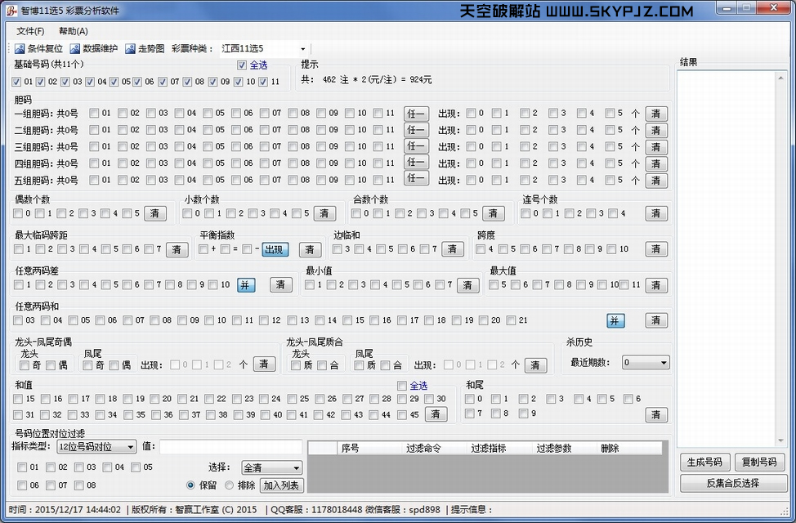Open the 帮助(A) menu
The height and width of the screenshot is (523, 796).
click(74, 31)
